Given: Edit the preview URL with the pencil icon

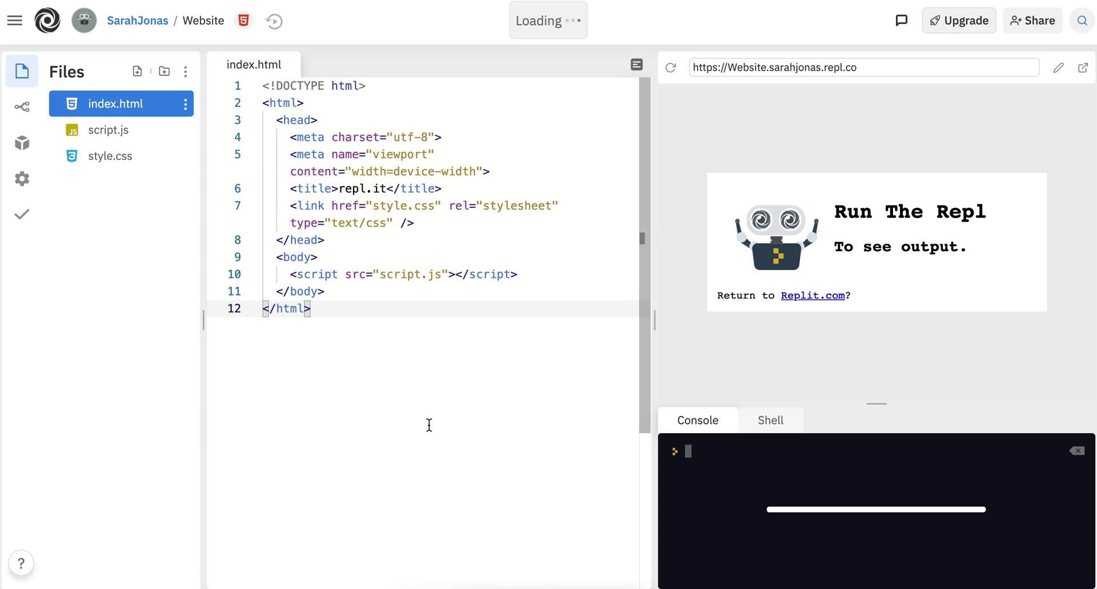Looking at the screenshot, I should (x=1058, y=67).
